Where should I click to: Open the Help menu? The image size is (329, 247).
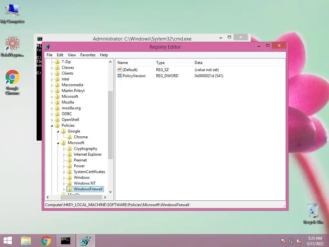(104, 55)
